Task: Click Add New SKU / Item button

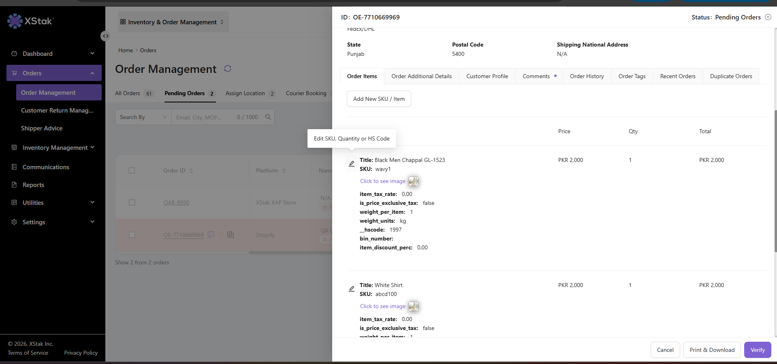Action: point(379,99)
